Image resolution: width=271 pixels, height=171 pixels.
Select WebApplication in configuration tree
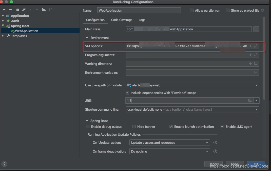(x=40, y=31)
